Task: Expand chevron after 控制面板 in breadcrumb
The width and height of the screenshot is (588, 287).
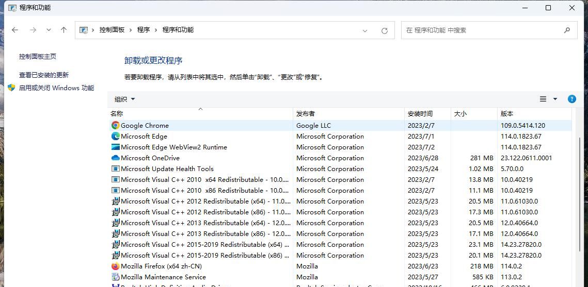Action: coord(131,30)
